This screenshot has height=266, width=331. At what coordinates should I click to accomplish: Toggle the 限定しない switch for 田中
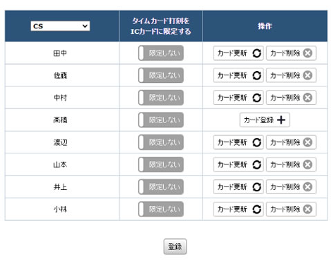coord(161,53)
